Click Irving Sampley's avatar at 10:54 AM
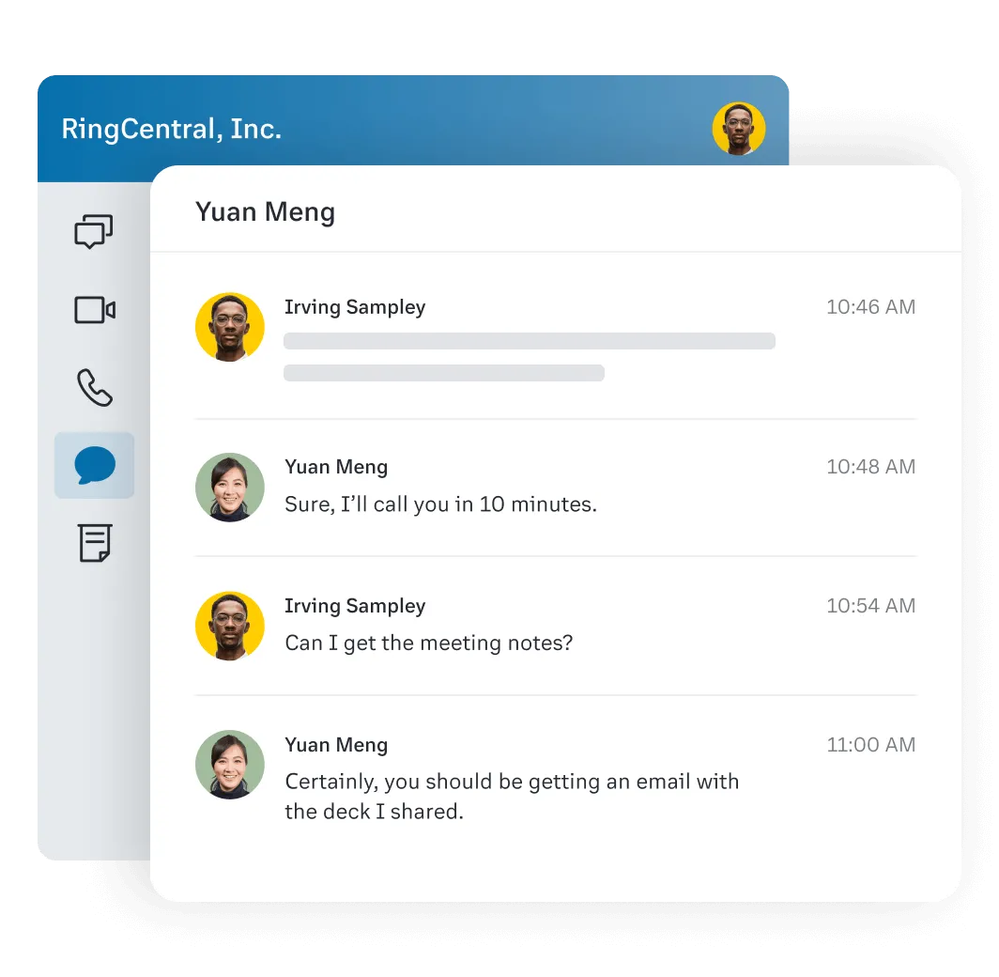The height and width of the screenshot is (977, 999). pos(229,626)
